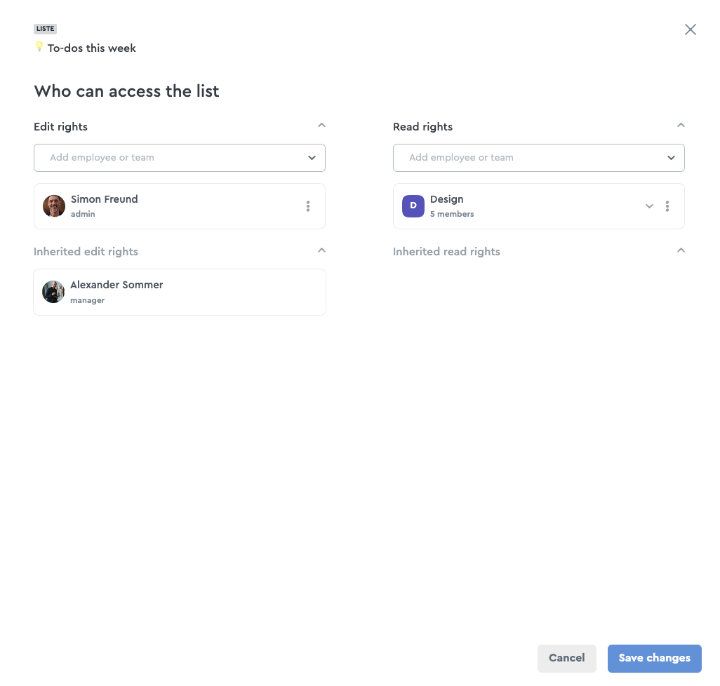Expand the Design team members list
The width and height of the screenshot is (720, 686).
tap(649, 206)
